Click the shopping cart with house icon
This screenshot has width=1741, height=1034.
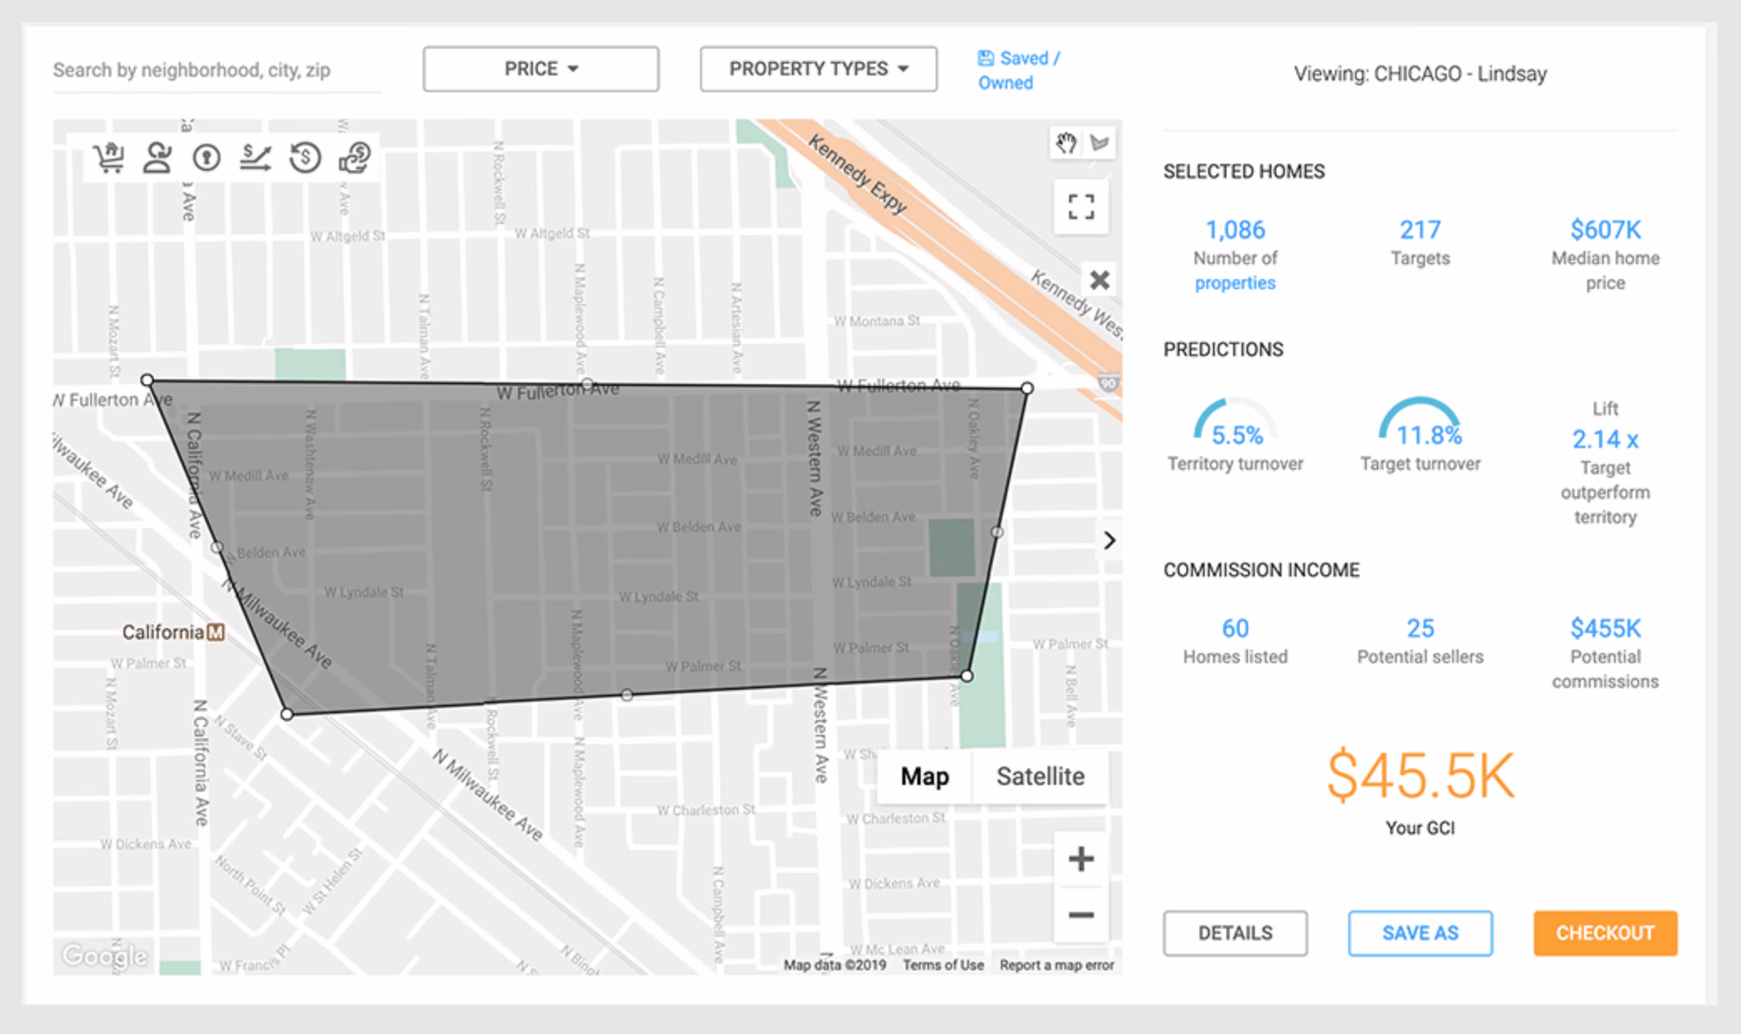coord(109,157)
